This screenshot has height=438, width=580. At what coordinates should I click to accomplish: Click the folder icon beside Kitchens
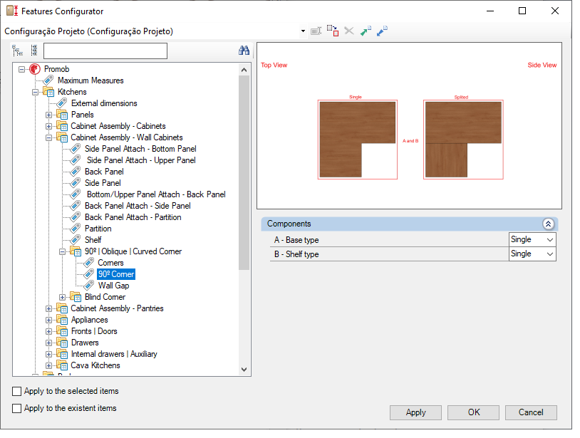pos(48,92)
